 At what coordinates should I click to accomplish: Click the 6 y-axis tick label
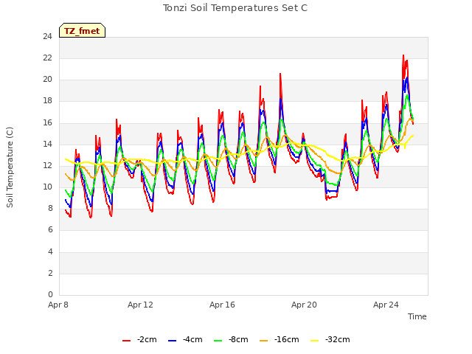(50, 230)
